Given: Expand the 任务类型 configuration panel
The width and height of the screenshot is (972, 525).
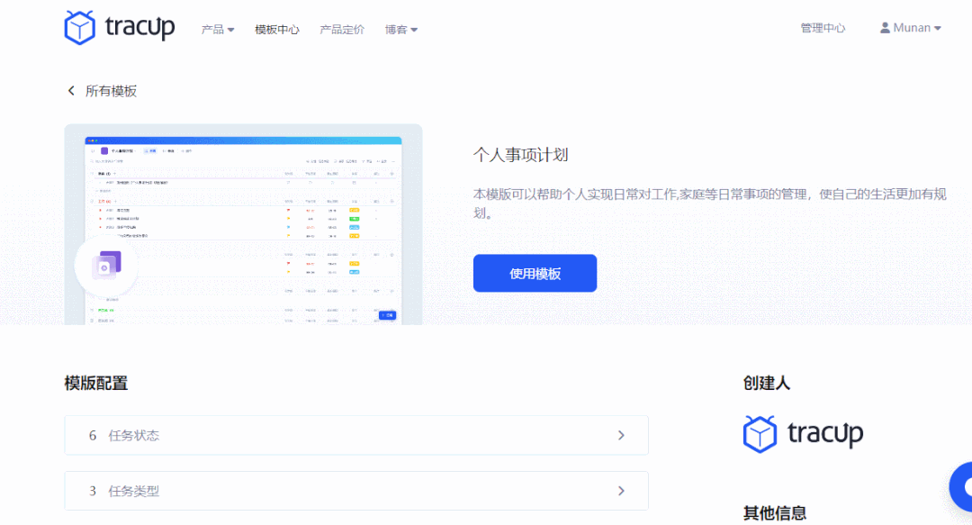Looking at the screenshot, I should [356, 491].
